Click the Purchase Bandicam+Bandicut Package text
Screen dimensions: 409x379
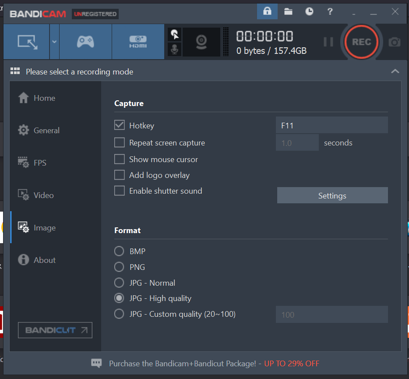click(x=183, y=363)
